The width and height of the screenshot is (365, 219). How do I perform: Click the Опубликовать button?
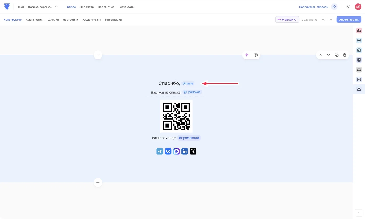tap(349, 20)
